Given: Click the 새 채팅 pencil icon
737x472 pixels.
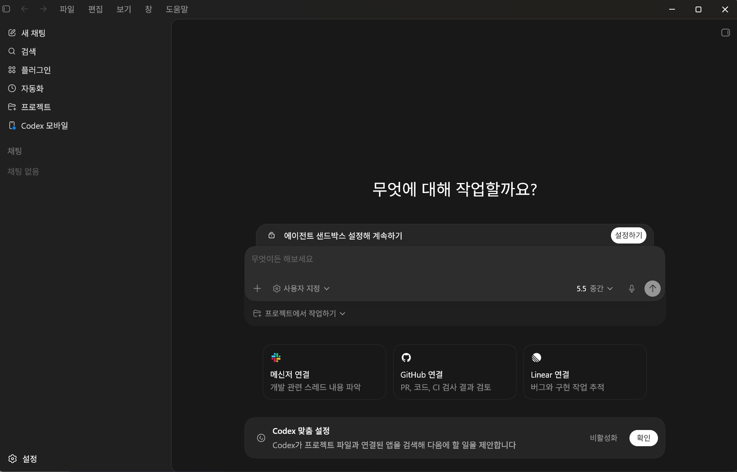Looking at the screenshot, I should pyautogui.click(x=12, y=33).
